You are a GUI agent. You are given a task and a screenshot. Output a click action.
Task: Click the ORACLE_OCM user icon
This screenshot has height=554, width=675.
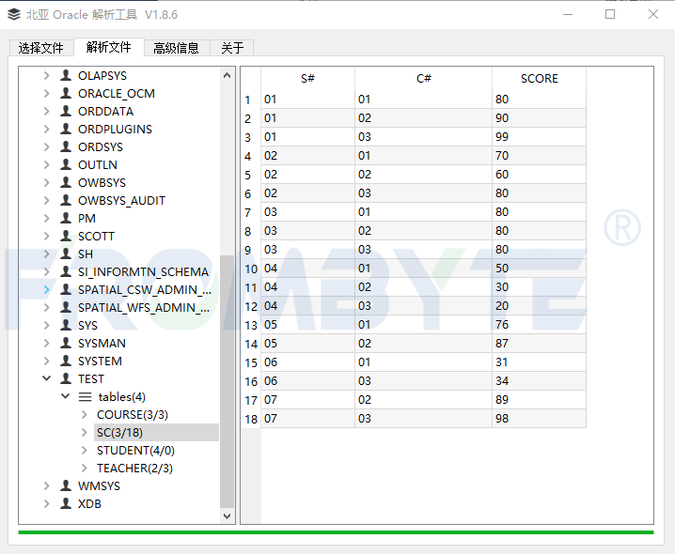[x=66, y=93]
